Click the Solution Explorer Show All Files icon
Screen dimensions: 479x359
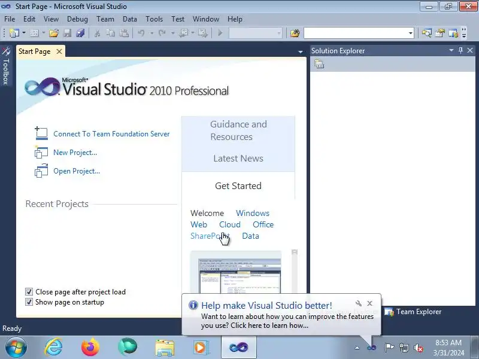(x=319, y=64)
